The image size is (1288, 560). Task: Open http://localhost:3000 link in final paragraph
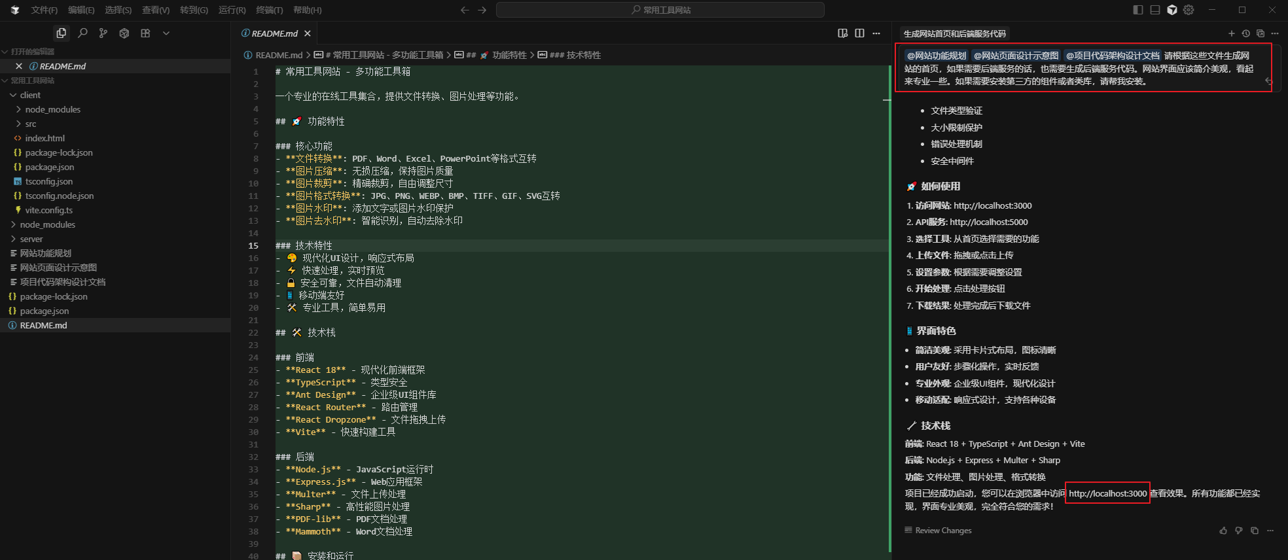(x=1107, y=493)
